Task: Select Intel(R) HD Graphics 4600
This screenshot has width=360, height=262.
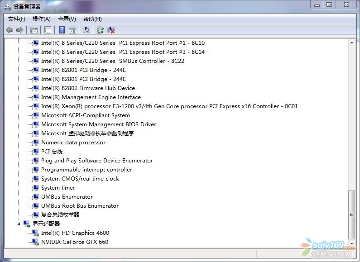Action: (x=75, y=233)
